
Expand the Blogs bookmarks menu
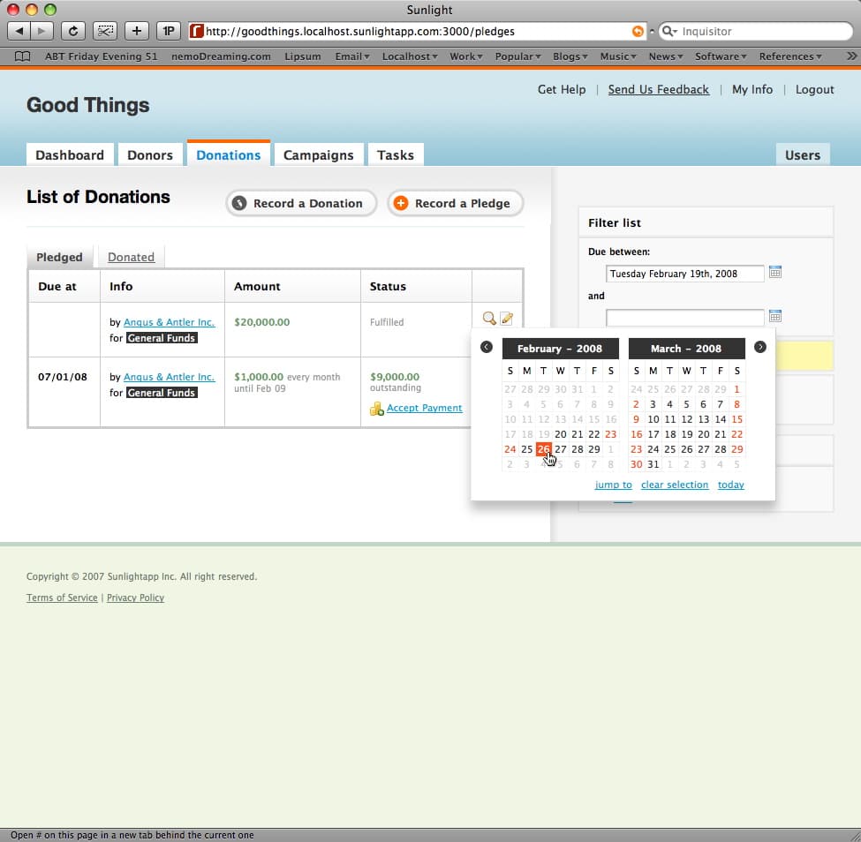(x=570, y=56)
